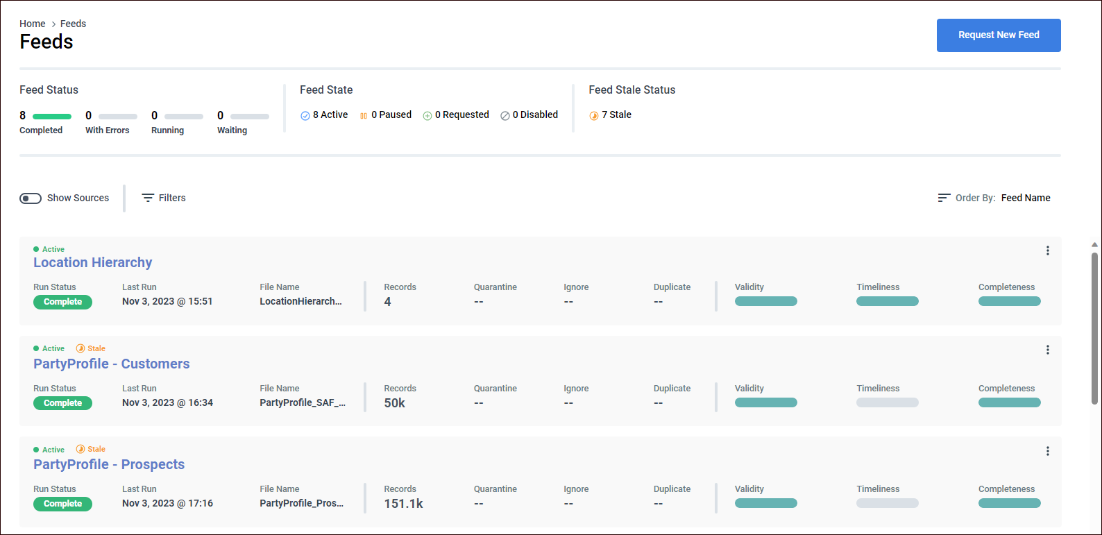The height and width of the screenshot is (535, 1102).
Task: Click the Order By sort icon
Action: 943,198
